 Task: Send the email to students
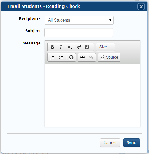click(131, 143)
